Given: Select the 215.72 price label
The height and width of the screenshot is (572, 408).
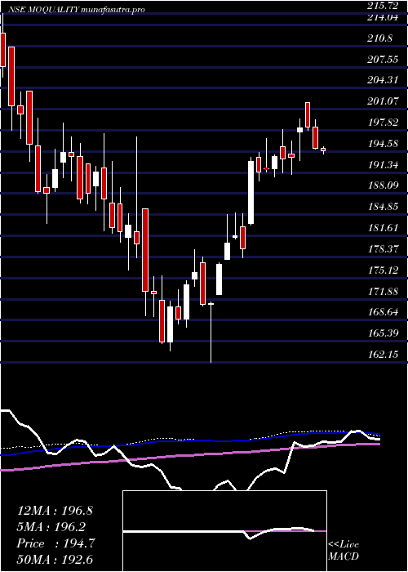Looking at the screenshot, I should 384,6.
